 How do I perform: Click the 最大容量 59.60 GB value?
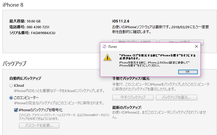tap(34, 21)
